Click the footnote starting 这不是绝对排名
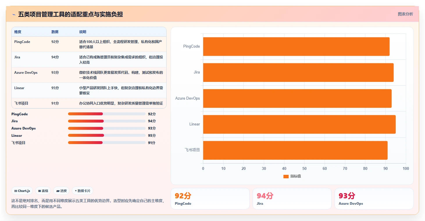 click(x=87, y=204)
